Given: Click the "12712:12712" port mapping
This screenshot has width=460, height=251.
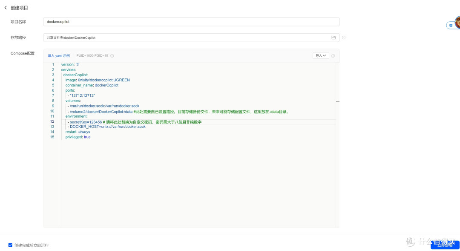Looking at the screenshot, I should (83, 96).
